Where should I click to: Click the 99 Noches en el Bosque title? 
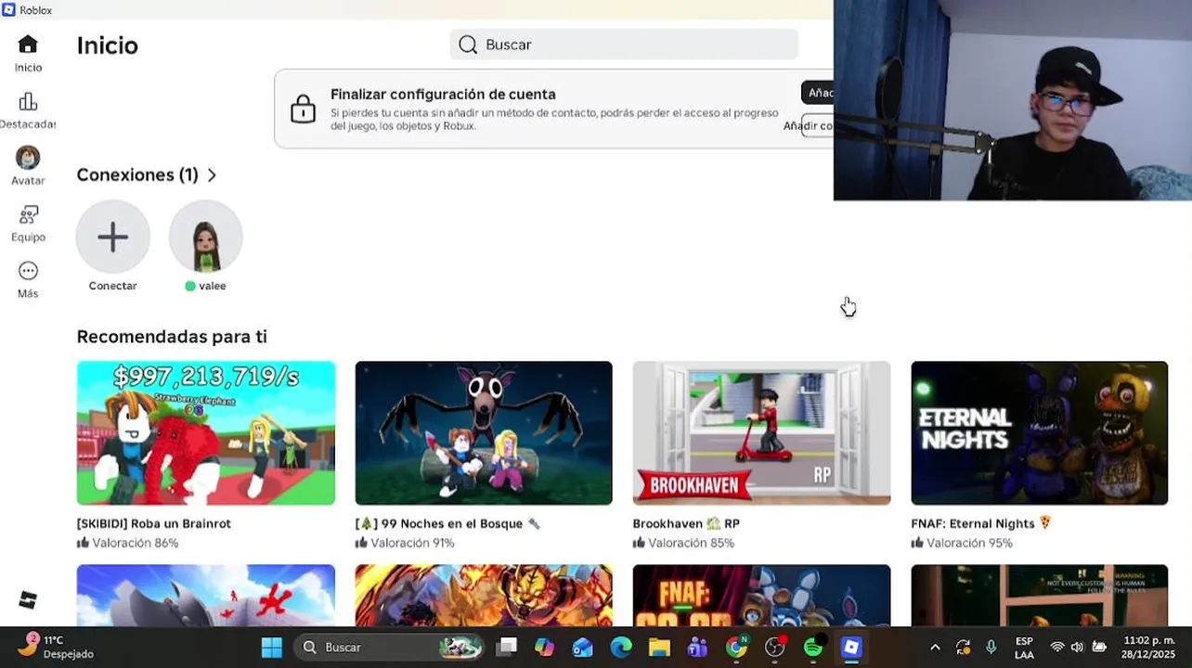(x=447, y=523)
